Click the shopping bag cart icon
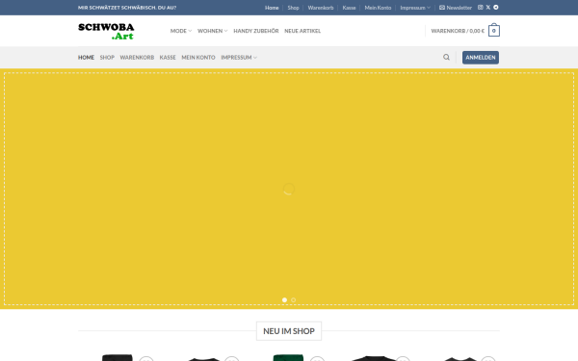 click(494, 31)
